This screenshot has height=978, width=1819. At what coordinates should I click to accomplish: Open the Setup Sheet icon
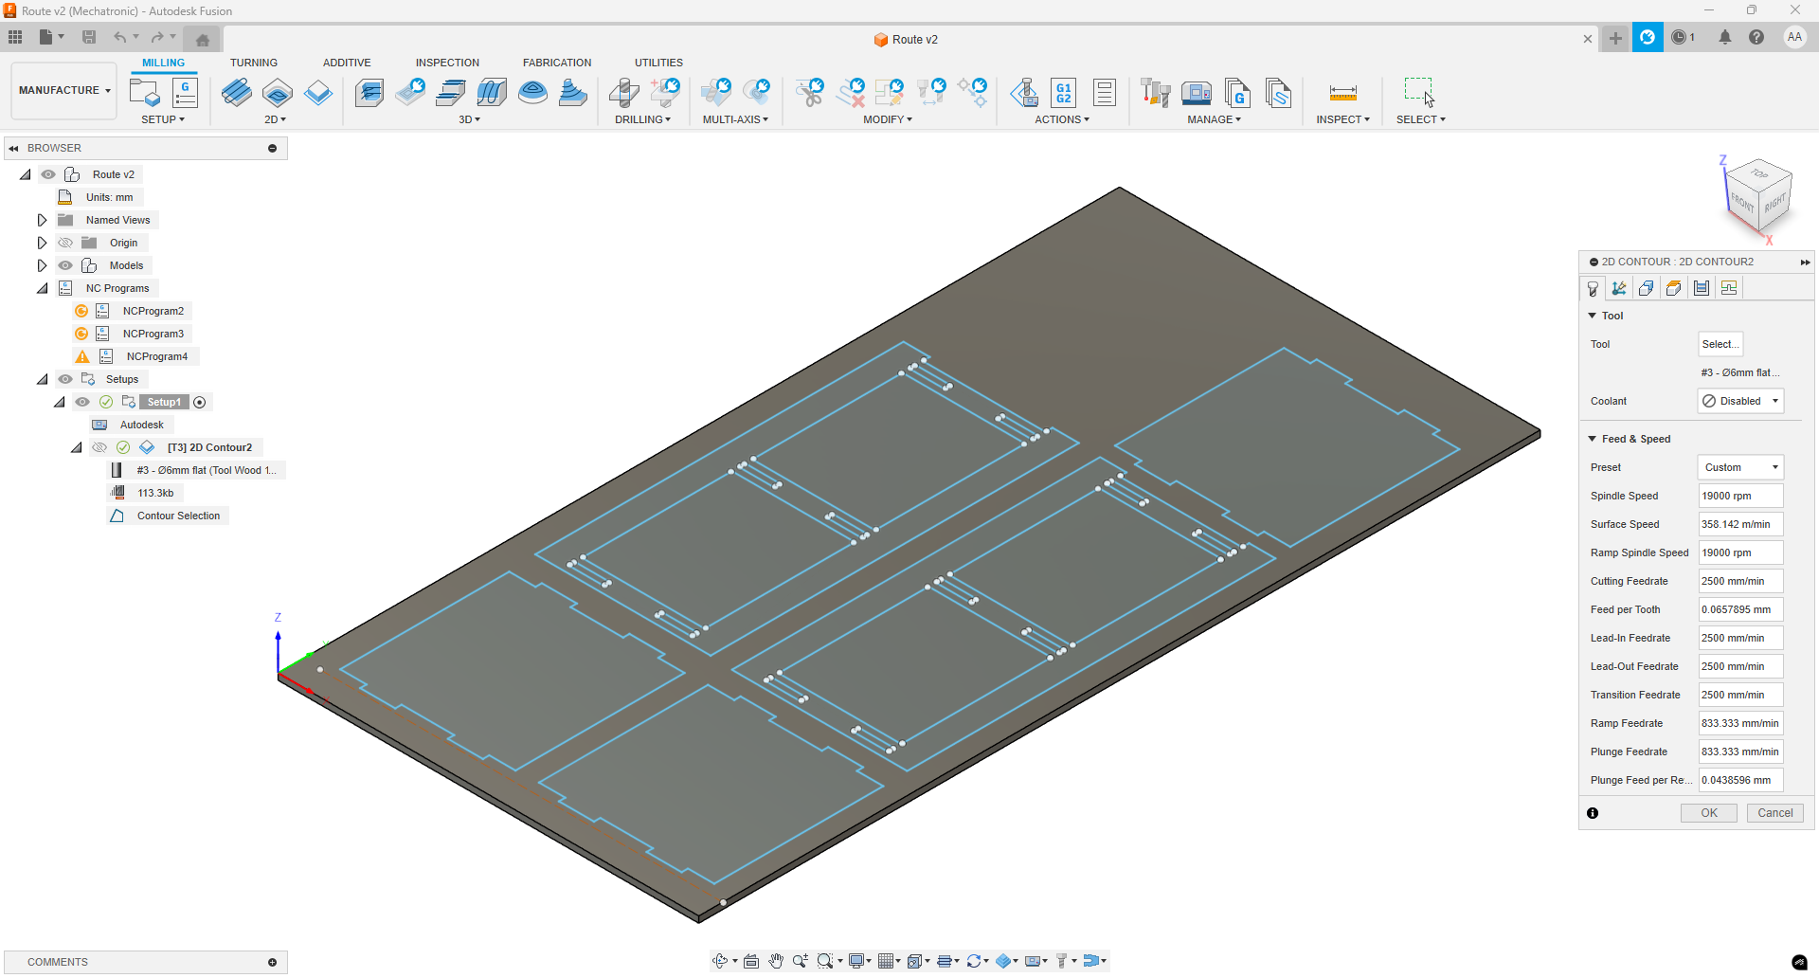[1104, 93]
